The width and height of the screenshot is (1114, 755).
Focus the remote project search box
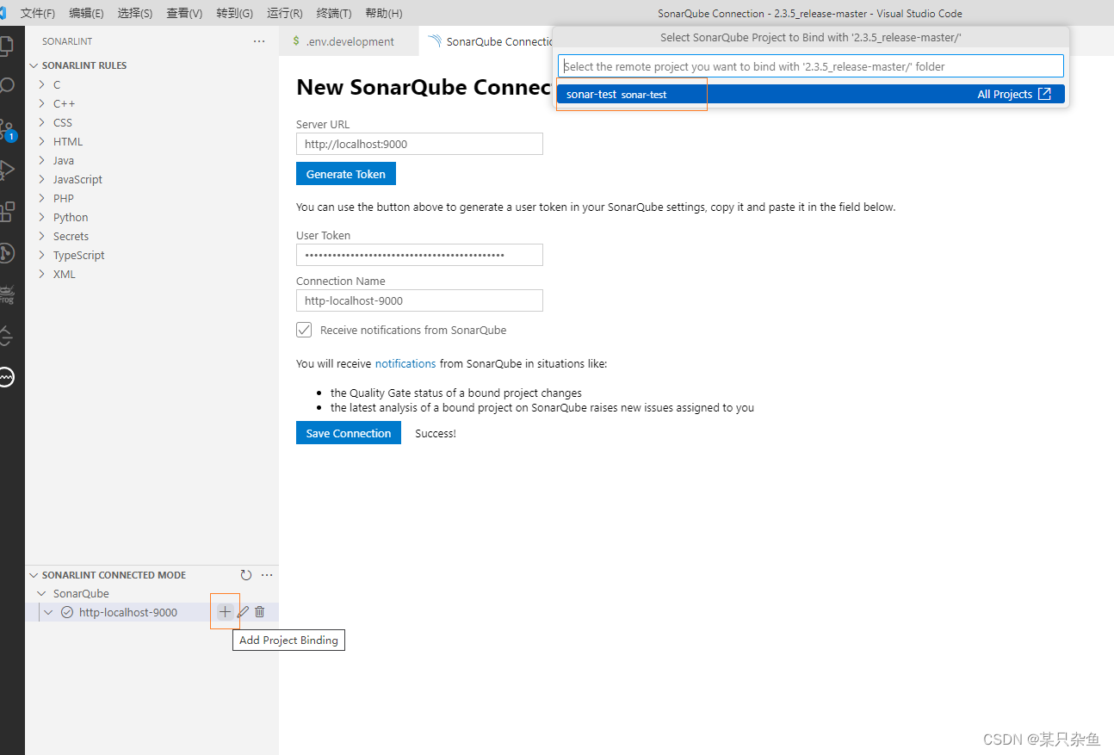[810, 66]
